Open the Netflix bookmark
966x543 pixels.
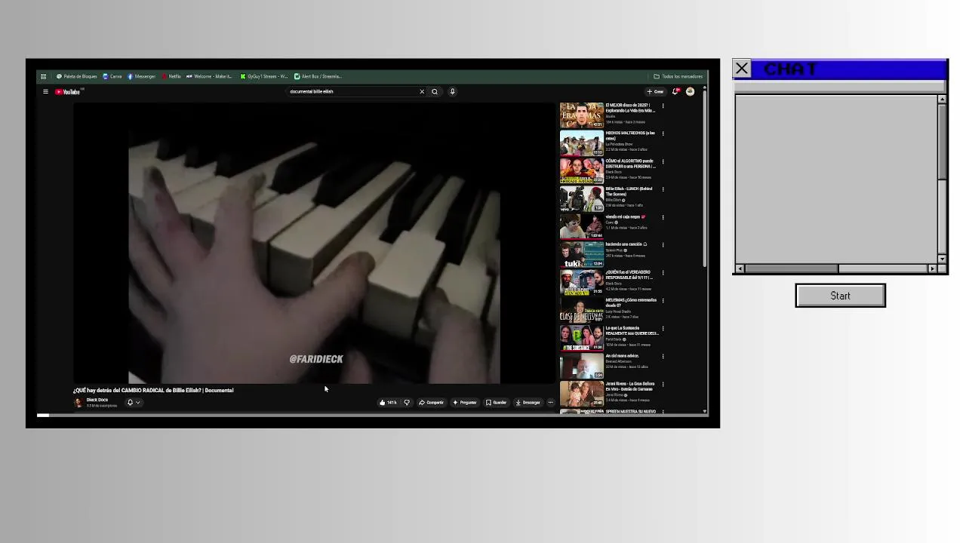[171, 76]
